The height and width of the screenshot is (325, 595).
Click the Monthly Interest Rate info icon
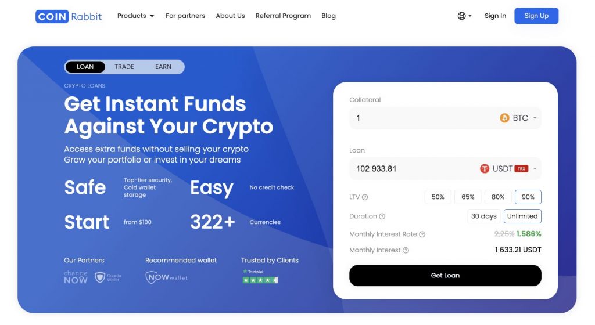pos(422,234)
